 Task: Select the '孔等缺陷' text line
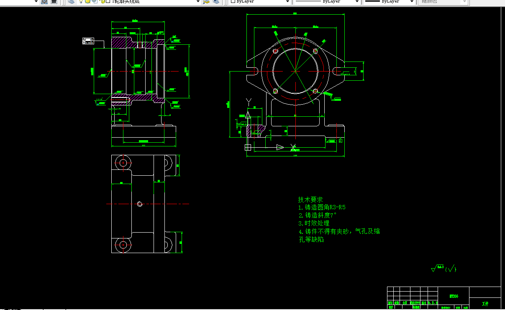coord(311,240)
